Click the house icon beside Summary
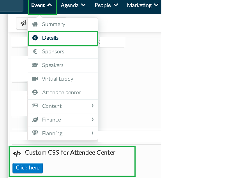 coord(35,24)
